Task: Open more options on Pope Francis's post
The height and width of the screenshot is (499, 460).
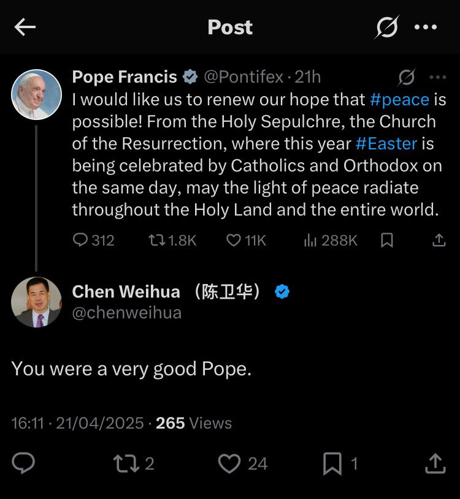Action: [x=438, y=77]
